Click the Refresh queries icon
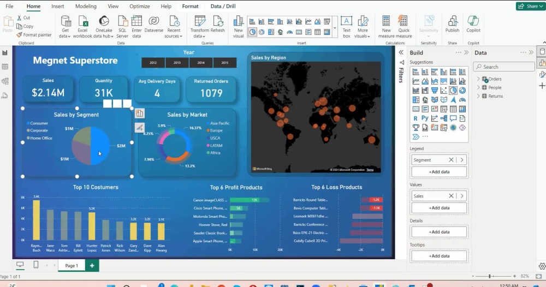The width and height of the screenshot is (546, 287). tap(218, 22)
